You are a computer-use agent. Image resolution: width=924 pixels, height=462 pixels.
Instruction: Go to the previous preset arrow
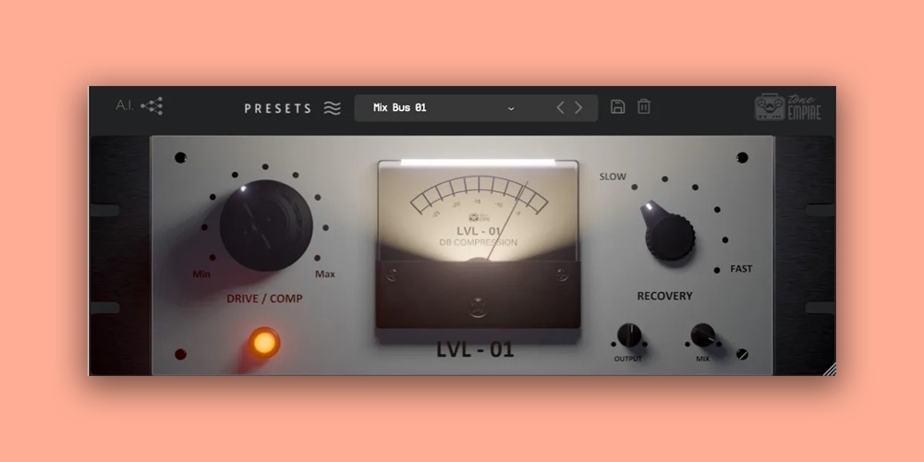(561, 107)
